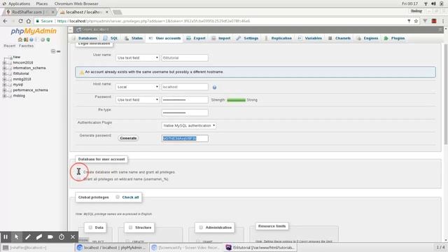This screenshot has height=252, width=448.
Task: Select the pen drawing tool in recorder
Action: tap(28, 237)
